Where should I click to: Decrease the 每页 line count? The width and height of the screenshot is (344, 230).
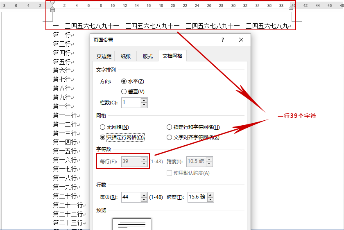click(144, 199)
